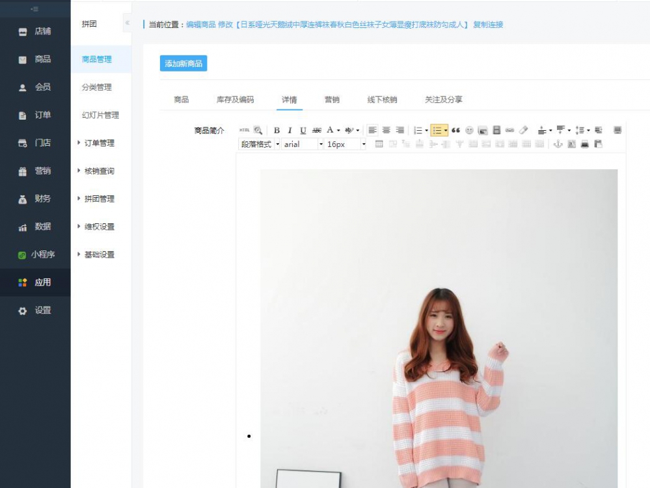Viewport: 650px width, 488px height.
Task: Open the highlight color dropdown arrow
Action: [358, 130]
